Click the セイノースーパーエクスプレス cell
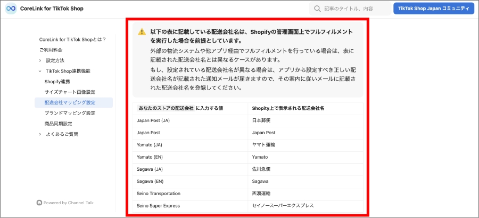The width and height of the screenshot is (479, 218). [x=305, y=206]
